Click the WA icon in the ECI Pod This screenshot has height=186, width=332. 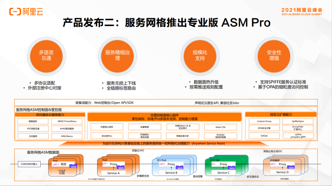tap(180, 167)
